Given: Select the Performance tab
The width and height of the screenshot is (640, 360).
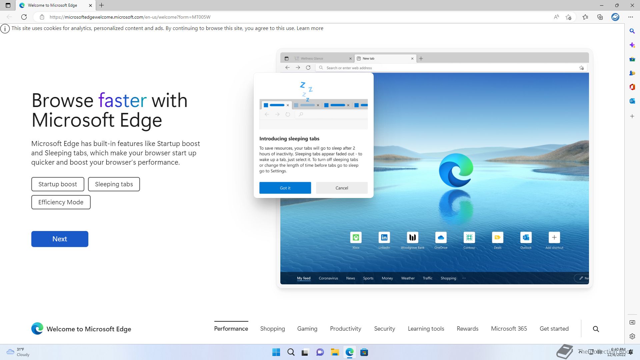Looking at the screenshot, I should (231, 329).
